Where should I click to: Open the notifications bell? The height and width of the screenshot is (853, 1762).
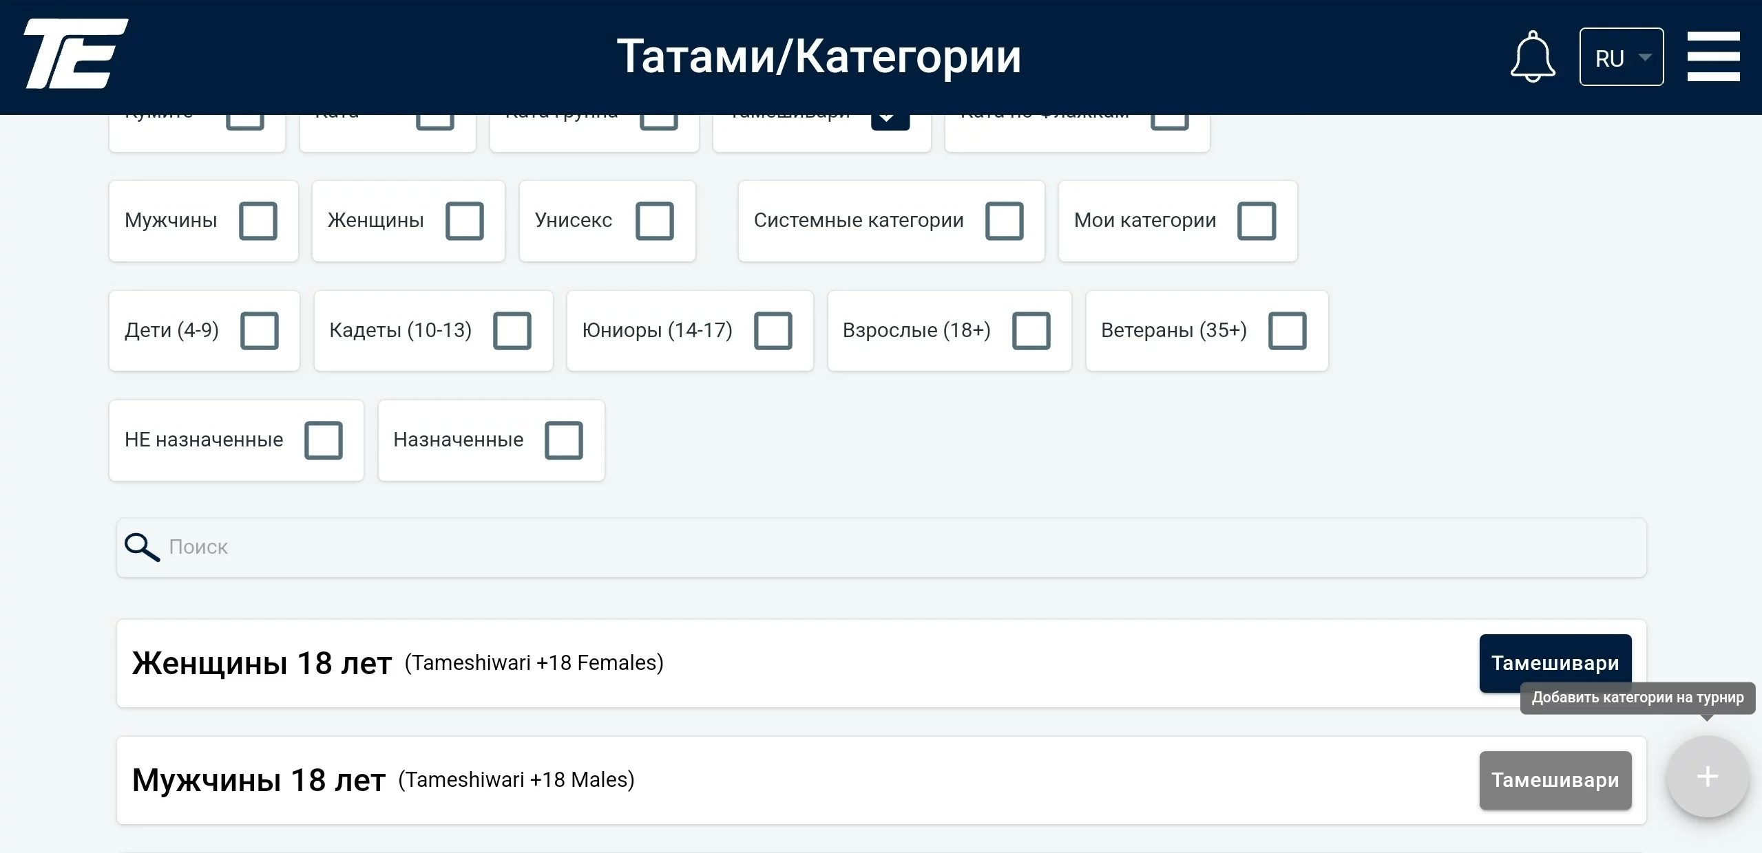(x=1533, y=56)
